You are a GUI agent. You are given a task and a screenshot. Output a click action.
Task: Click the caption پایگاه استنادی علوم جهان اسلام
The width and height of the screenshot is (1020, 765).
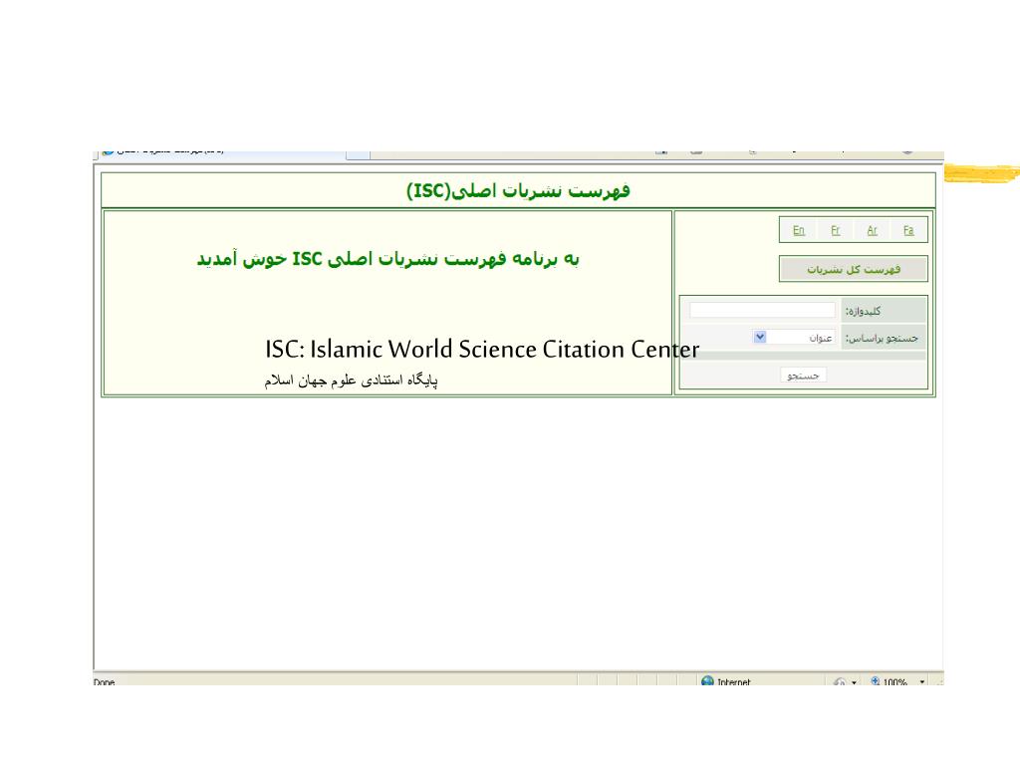click(351, 380)
